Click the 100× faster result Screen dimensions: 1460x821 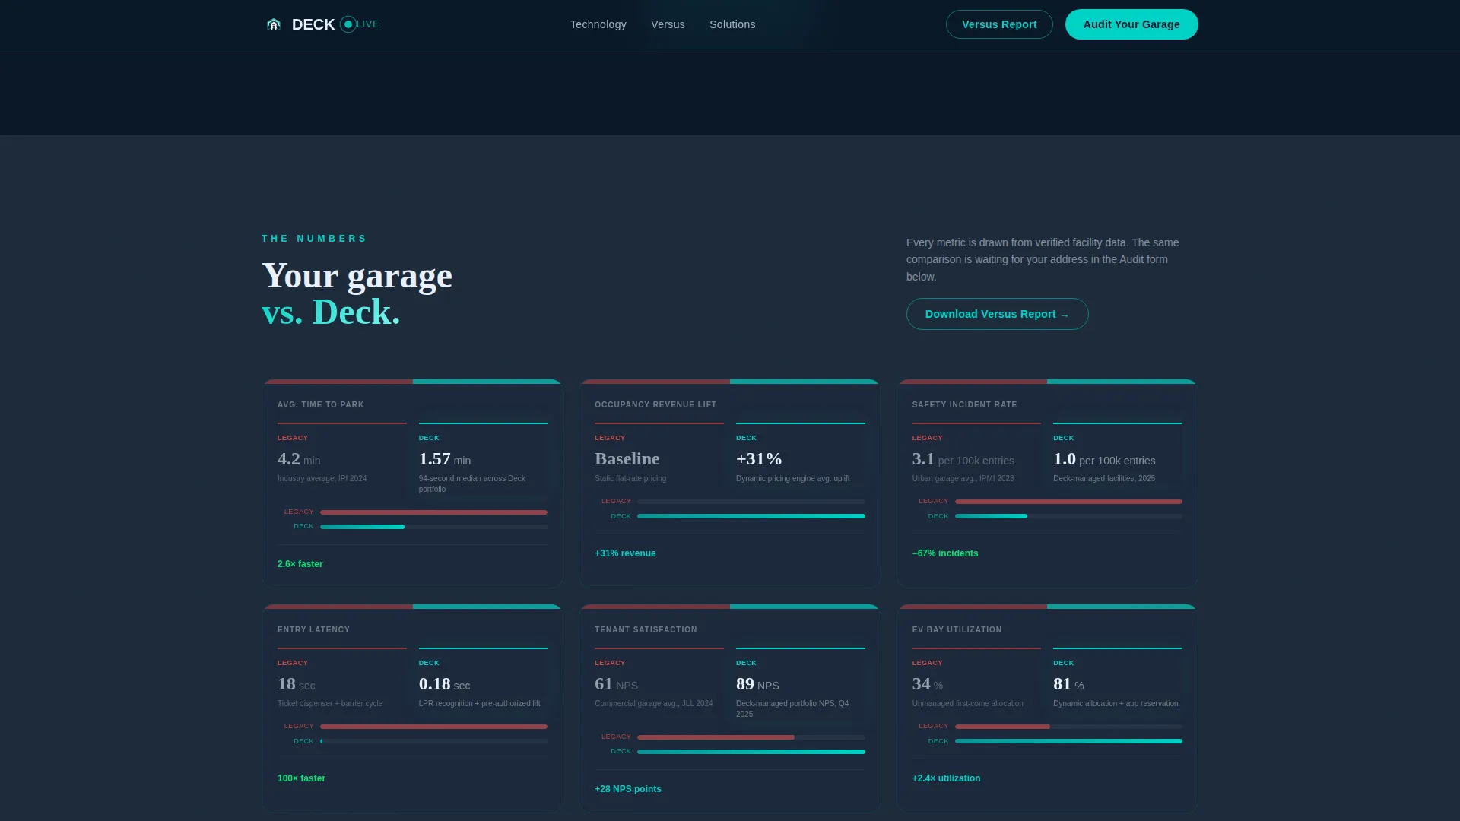[x=301, y=778]
